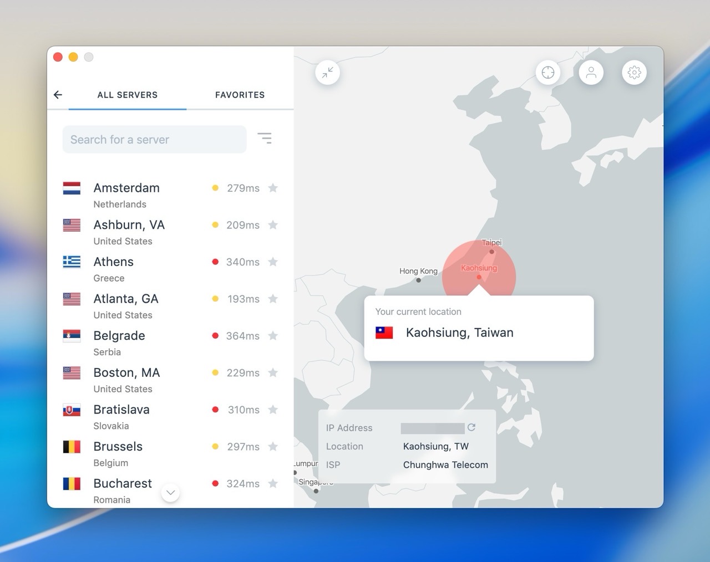Image resolution: width=710 pixels, height=562 pixels.
Task: Open the settings gear icon
Action: tap(634, 73)
